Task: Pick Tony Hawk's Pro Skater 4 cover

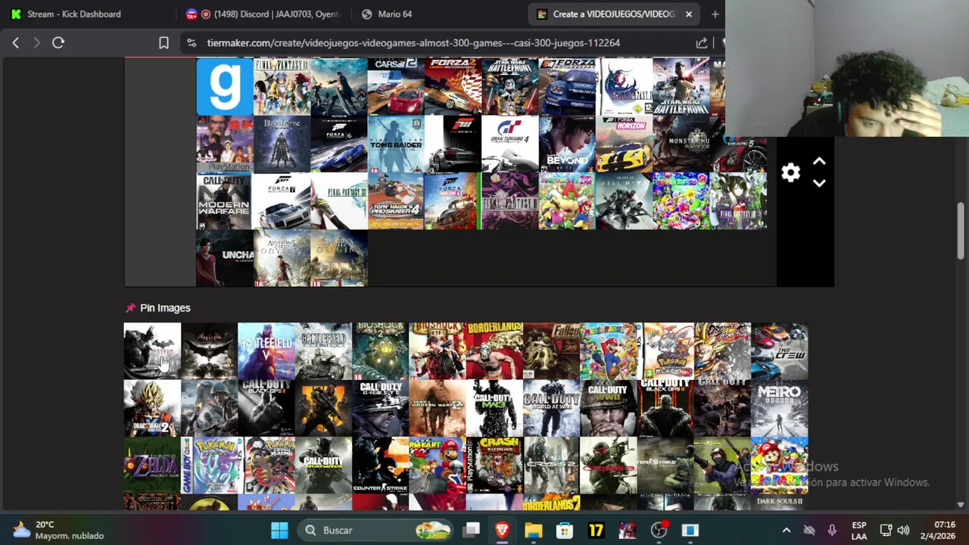Action: (396, 201)
